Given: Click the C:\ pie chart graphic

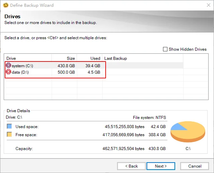Looking at the screenshot, I should tap(188, 131).
